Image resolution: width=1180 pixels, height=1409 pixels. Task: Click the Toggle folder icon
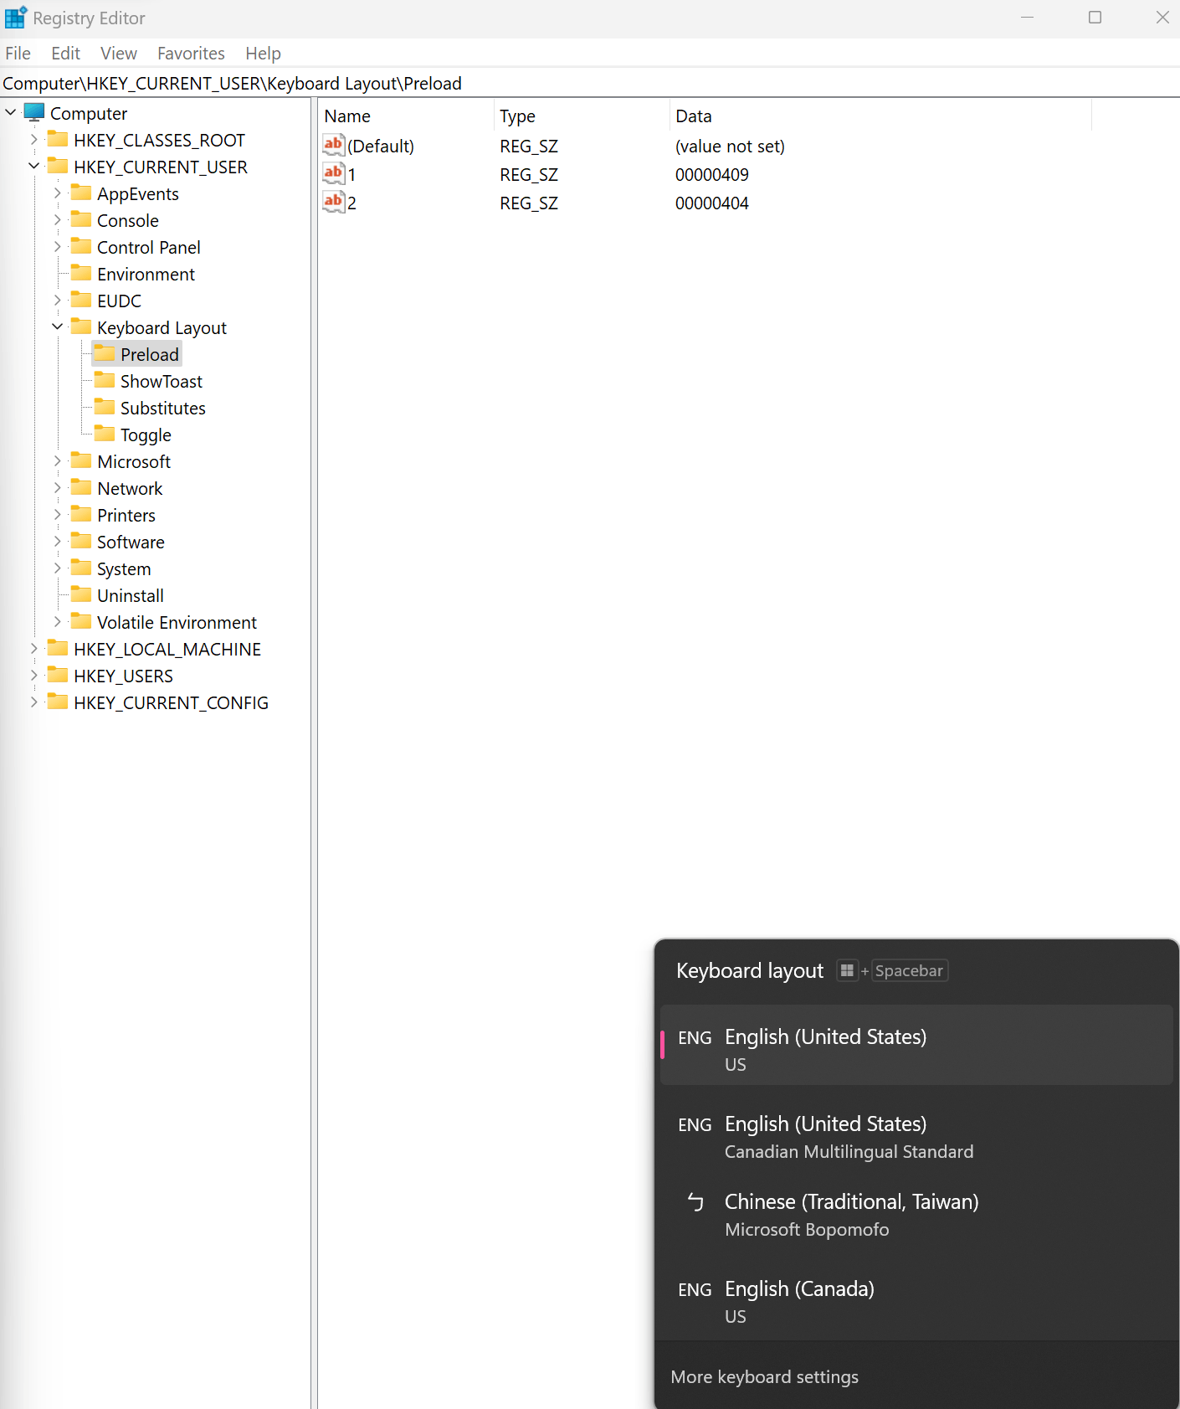point(105,434)
